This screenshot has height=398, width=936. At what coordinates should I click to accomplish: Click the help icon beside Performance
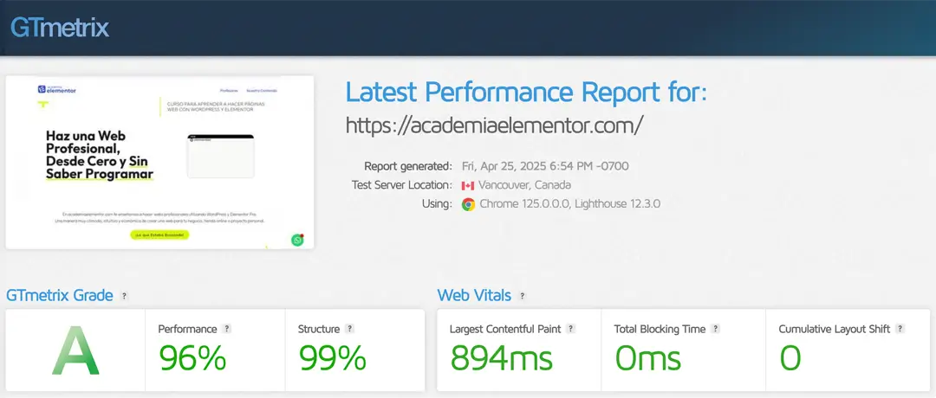(226, 329)
